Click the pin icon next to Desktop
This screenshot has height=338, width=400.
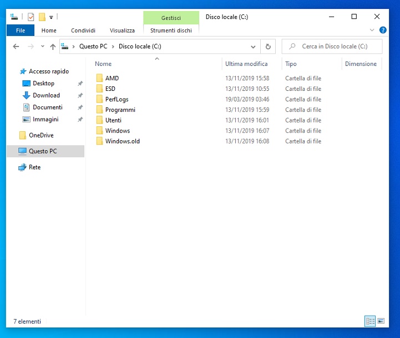tap(80, 83)
